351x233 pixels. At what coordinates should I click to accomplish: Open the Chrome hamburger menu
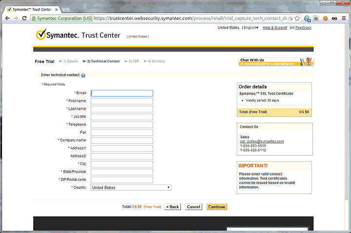[x=344, y=19]
